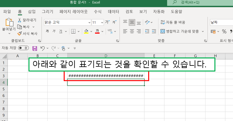Expand underline style dropdown arrow

(x=66, y=31)
